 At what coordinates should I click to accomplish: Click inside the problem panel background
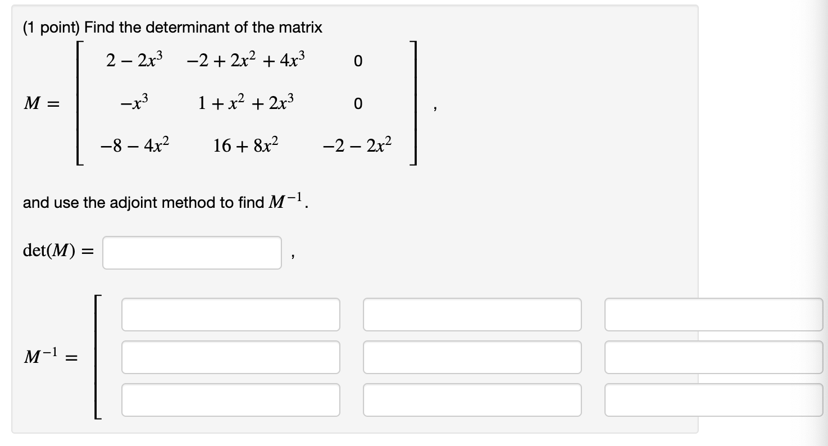pyautogui.click(x=506, y=236)
